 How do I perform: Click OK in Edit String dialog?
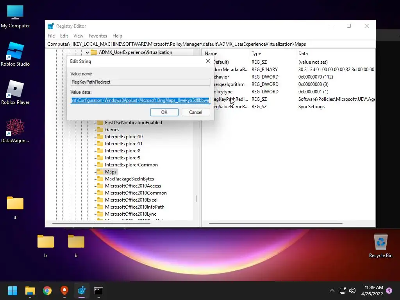click(x=164, y=112)
